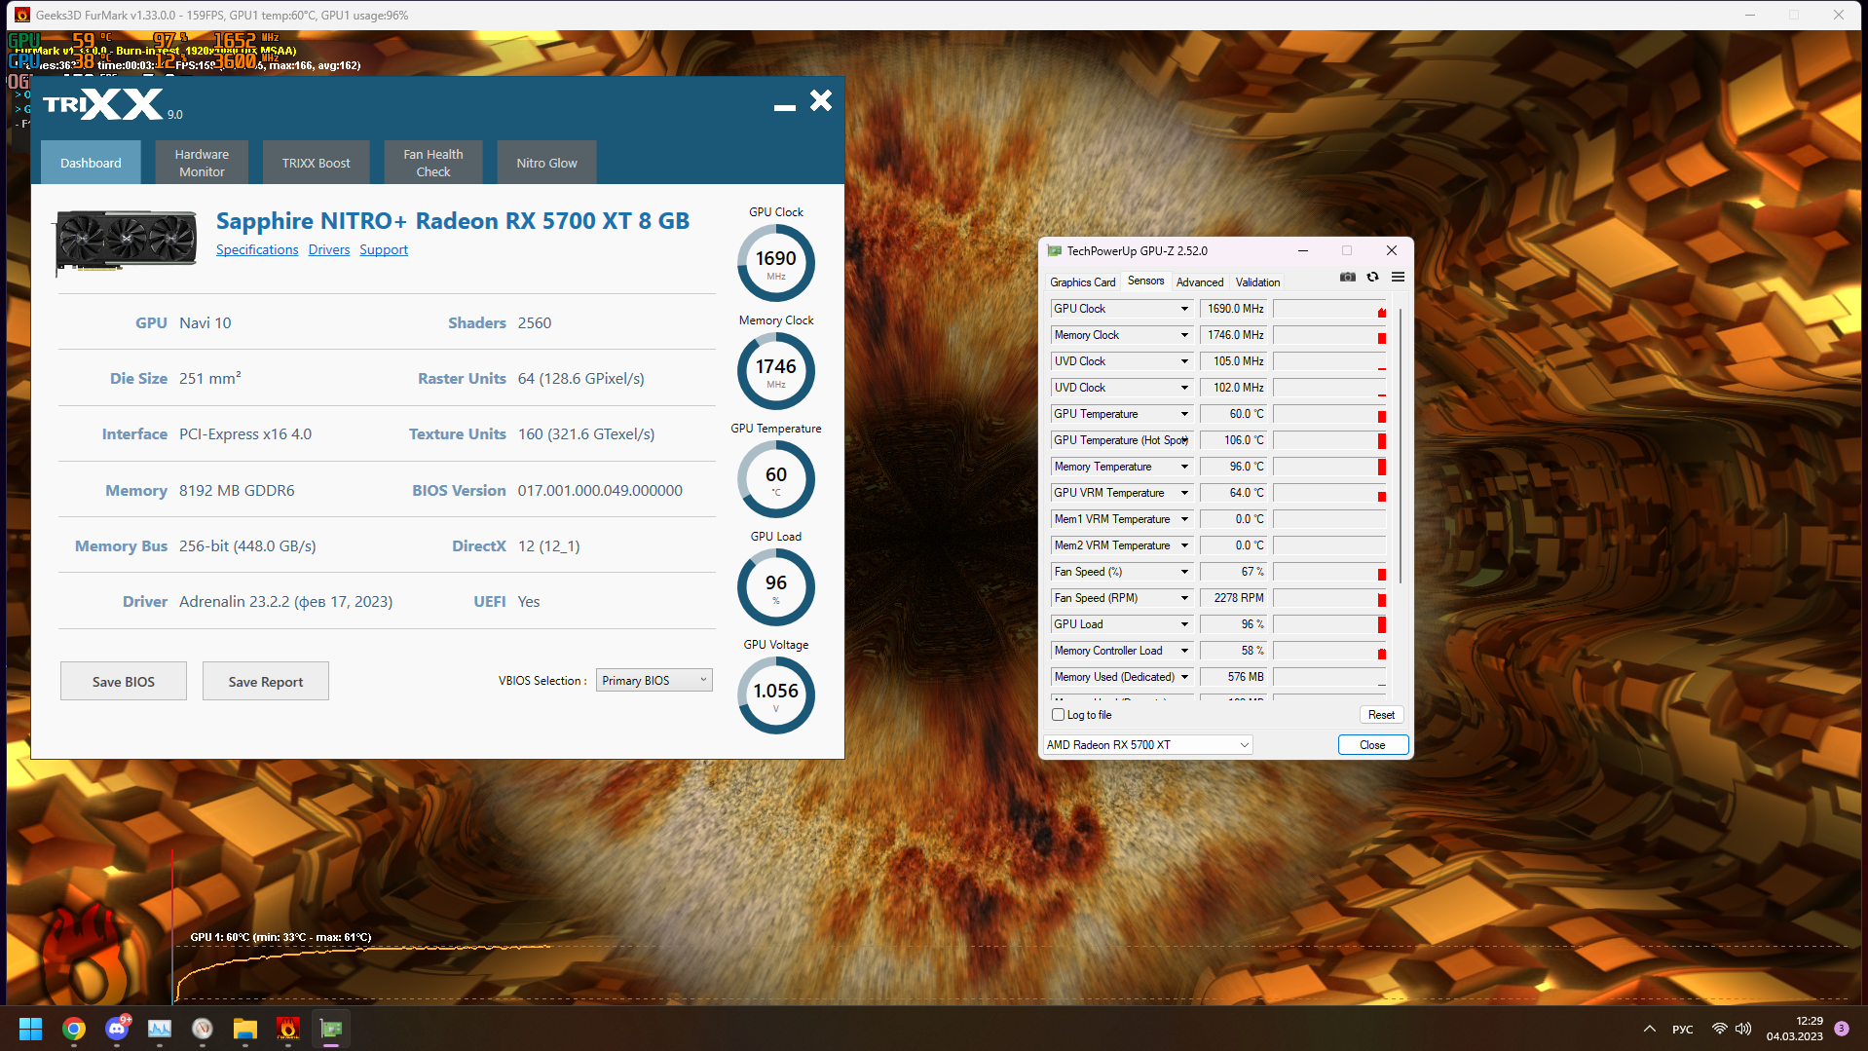
Task: Click the GPU-Z title bar app icon
Action: [x=1054, y=251]
